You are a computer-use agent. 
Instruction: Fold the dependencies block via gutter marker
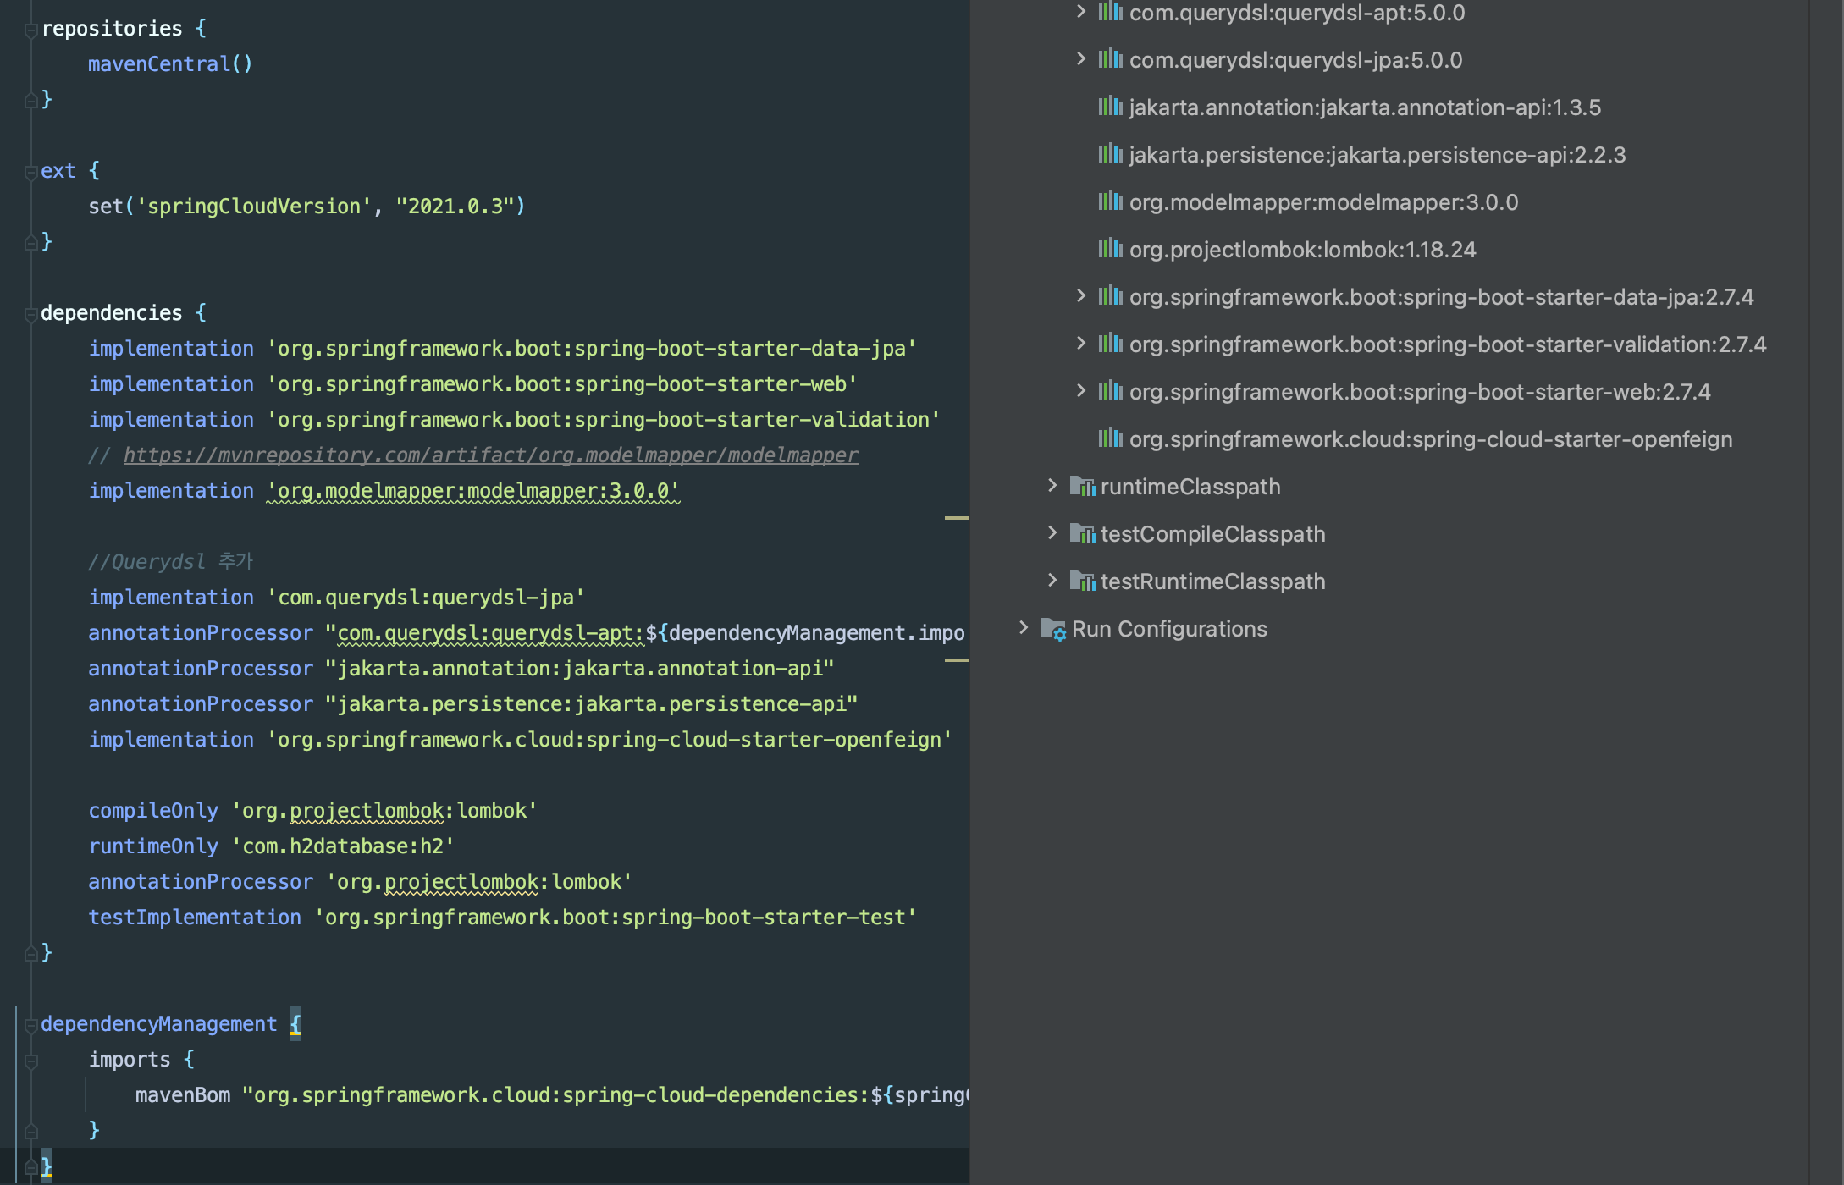(30, 314)
